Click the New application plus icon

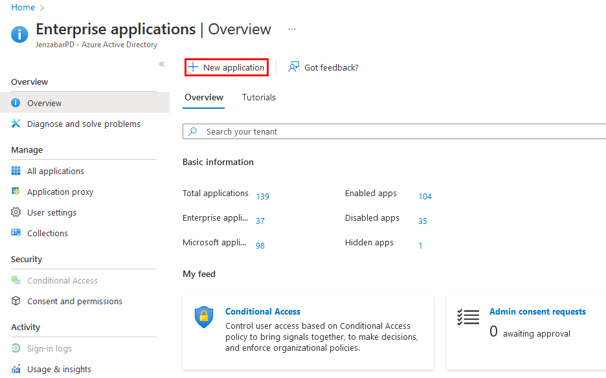pos(193,67)
